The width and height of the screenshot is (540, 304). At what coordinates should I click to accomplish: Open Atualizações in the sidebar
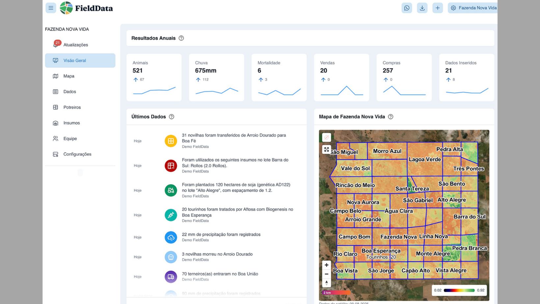75,45
